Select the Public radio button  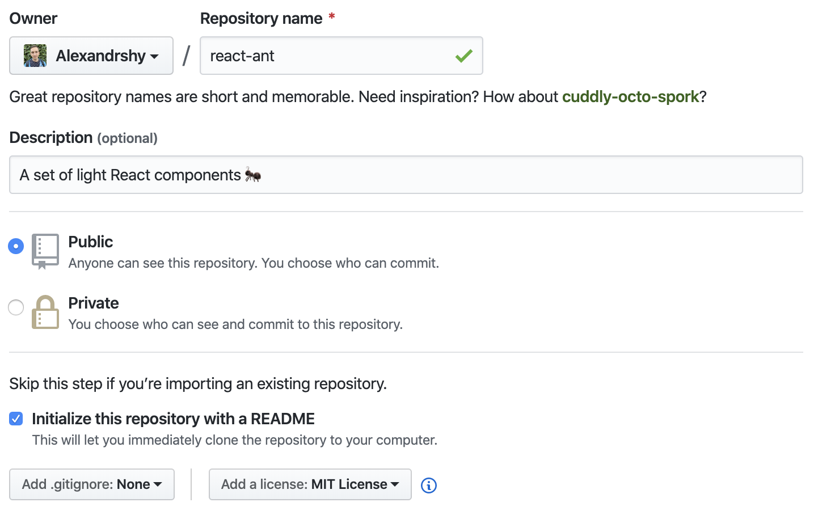pyautogui.click(x=16, y=246)
